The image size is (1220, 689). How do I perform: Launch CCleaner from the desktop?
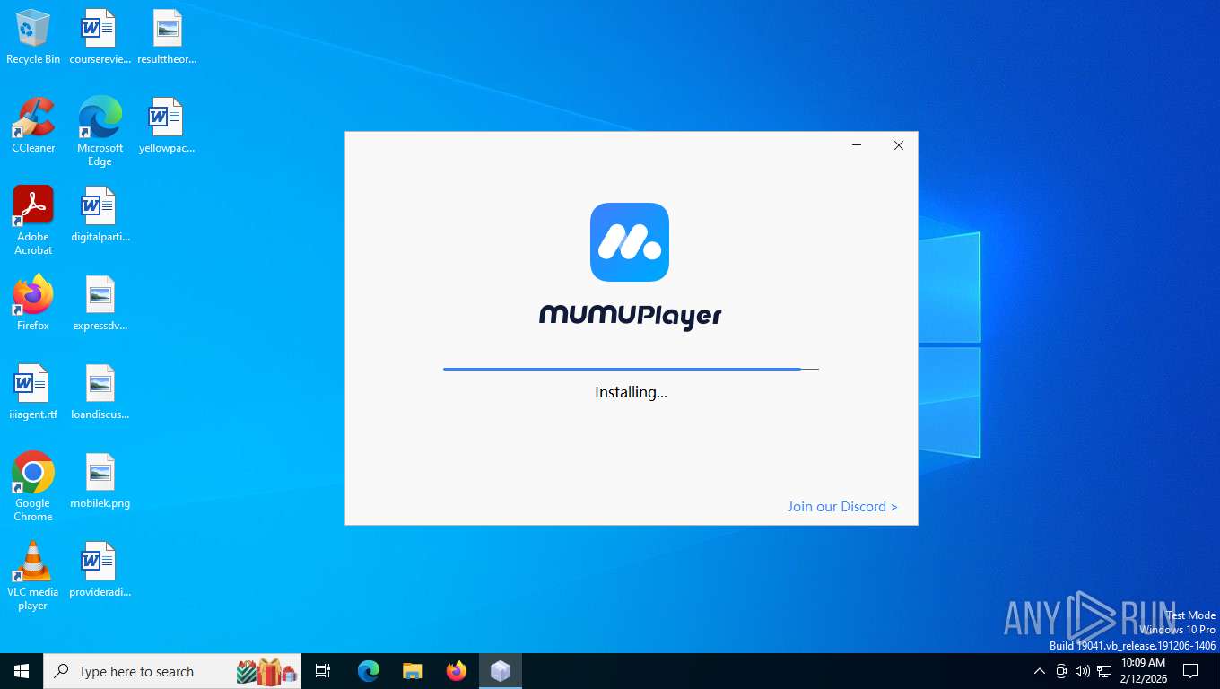(33, 126)
